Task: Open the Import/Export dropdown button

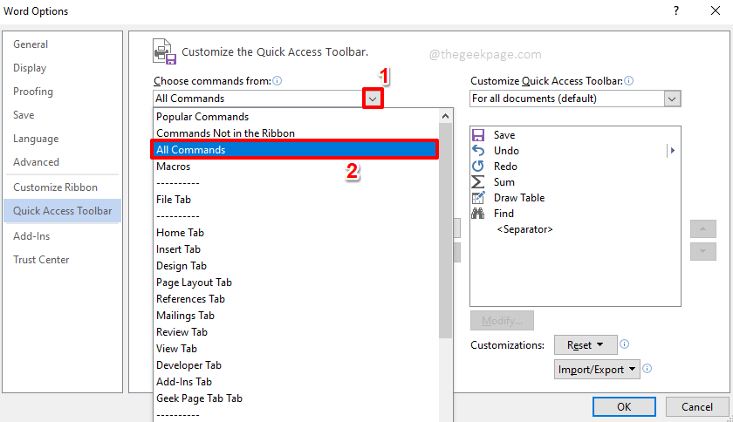Action: pyautogui.click(x=597, y=369)
